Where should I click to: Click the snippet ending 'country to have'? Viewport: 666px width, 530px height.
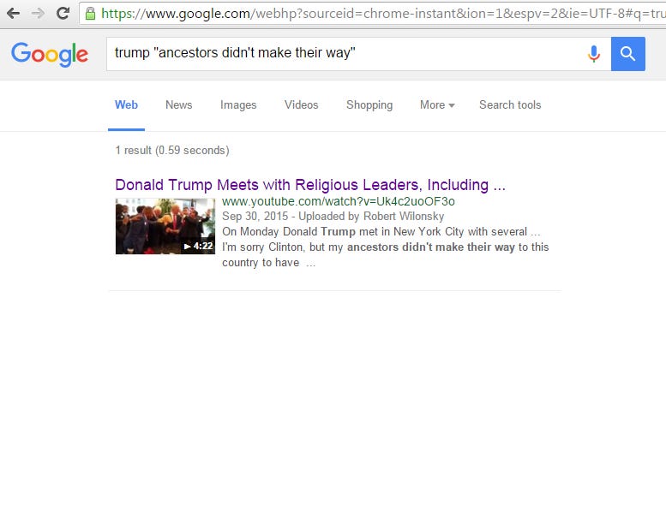click(261, 263)
